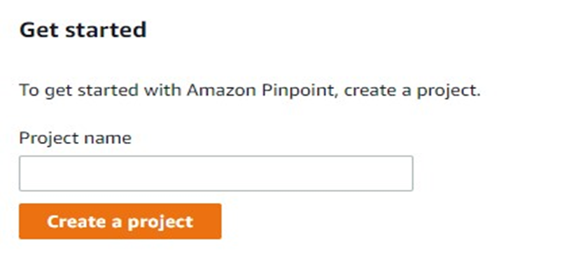
Task: Click the right end of the Project name field
Action: (x=407, y=173)
